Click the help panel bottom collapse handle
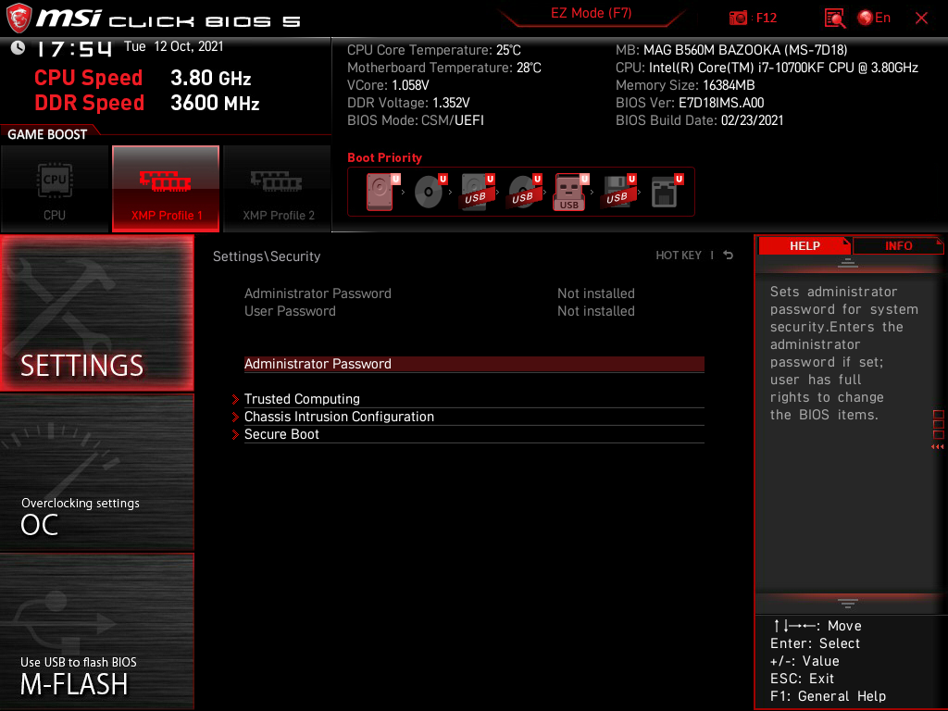Viewport: 948px width, 711px height. coord(848,603)
